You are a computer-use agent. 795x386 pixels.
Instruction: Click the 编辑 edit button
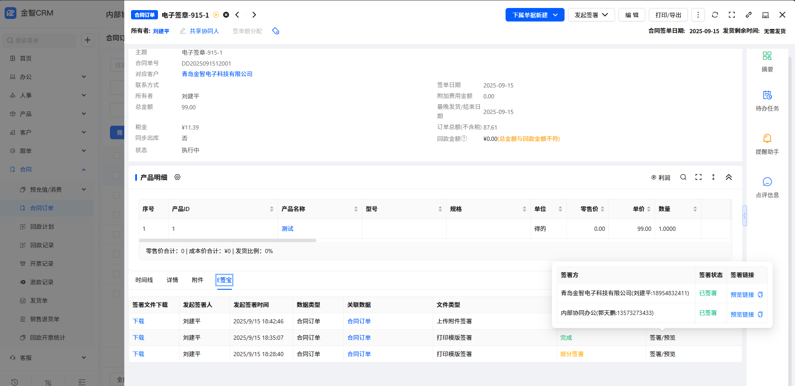[632, 15]
